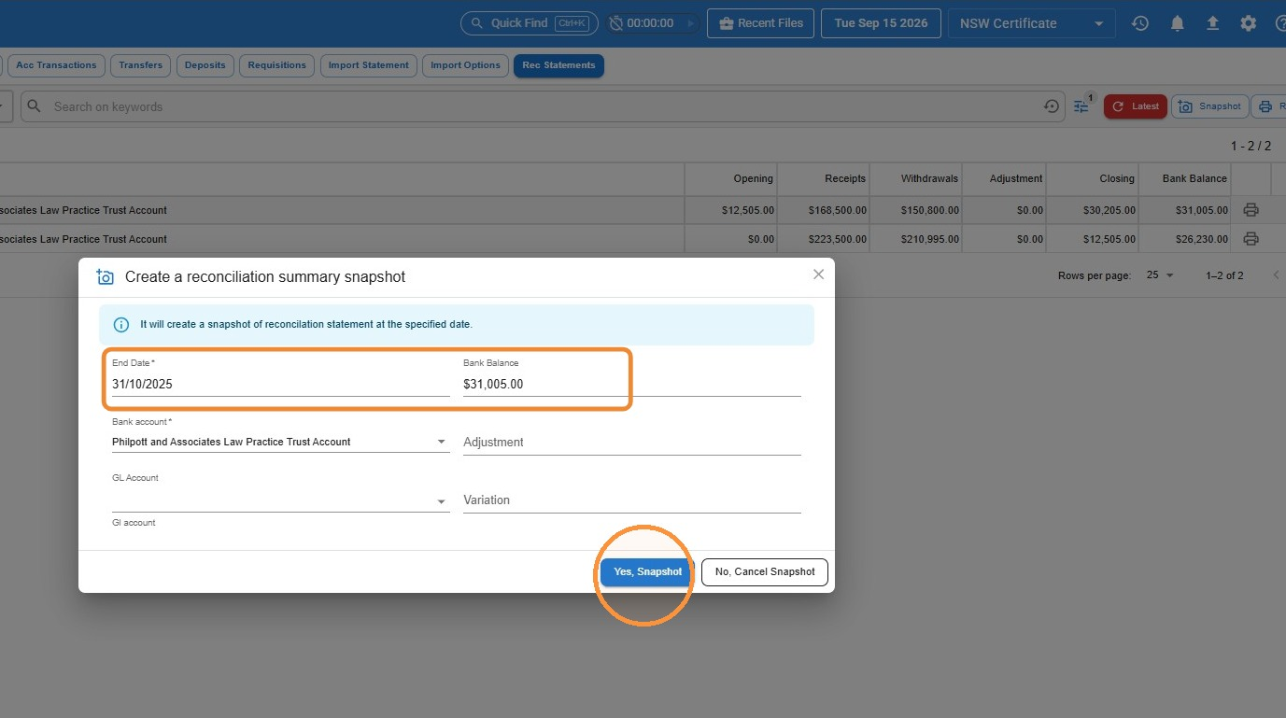Click the End Date field 31/10/2025
This screenshot has width=1286, height=718.
281,384
